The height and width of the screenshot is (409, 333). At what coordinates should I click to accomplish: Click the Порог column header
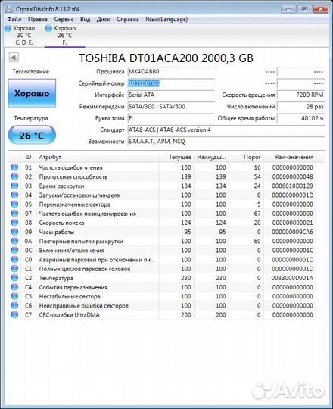246,157
